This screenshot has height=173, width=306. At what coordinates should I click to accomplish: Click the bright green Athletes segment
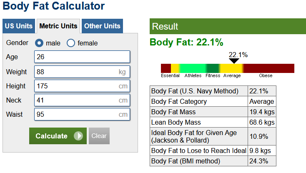pyautogui.click(x=193, y=68)
